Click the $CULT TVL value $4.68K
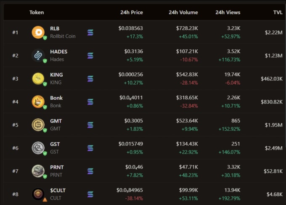 (275, 194)
